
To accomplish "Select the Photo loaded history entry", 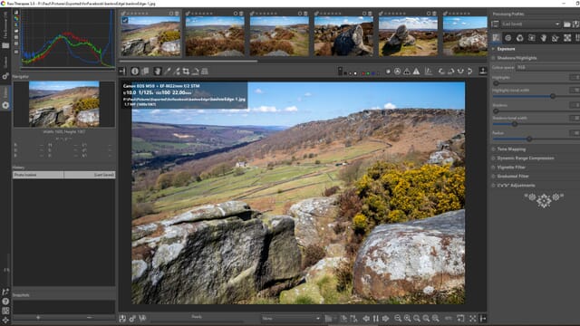I will coord(64,175).
